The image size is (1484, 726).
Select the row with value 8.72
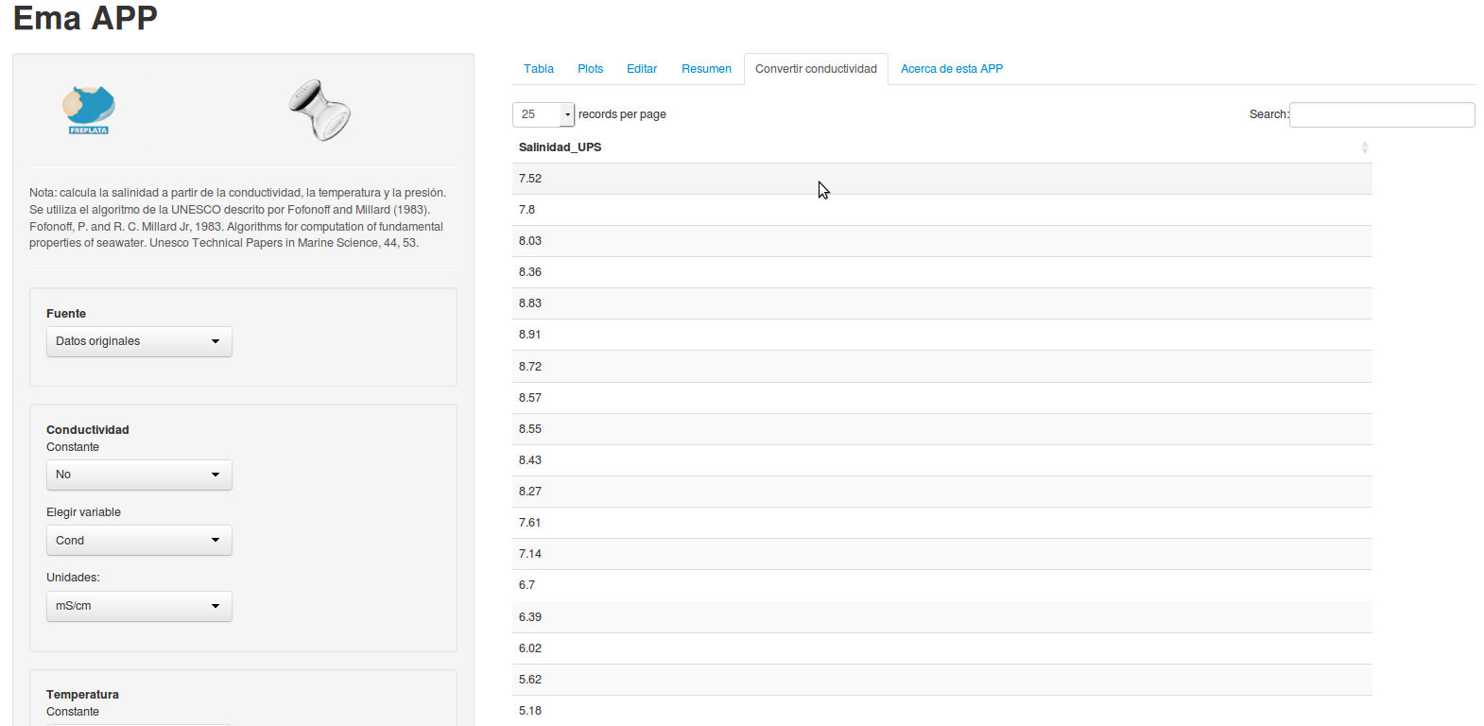pyautogui.click(x=942, y=367)
